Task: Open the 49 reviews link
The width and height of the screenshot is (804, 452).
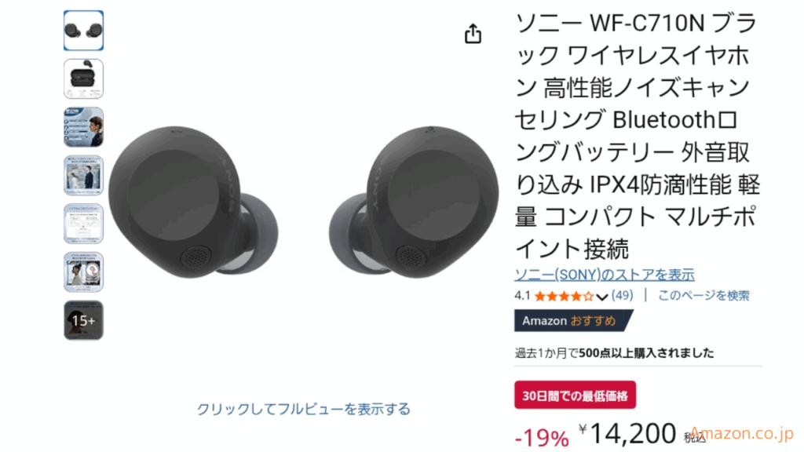Action: pyautogui.click(x=622, y=295)
